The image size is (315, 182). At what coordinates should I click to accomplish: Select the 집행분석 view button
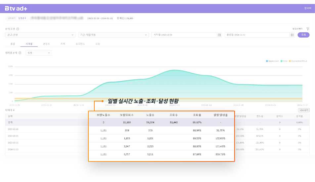click(x=22, y=18)
